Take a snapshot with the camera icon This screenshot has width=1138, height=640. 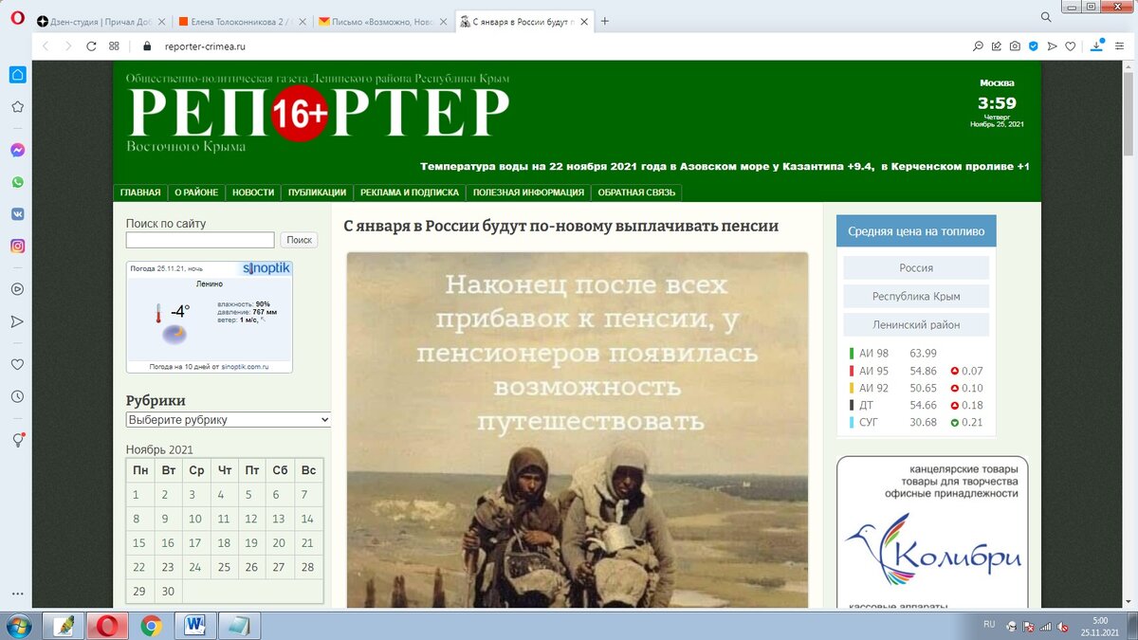1015,46
